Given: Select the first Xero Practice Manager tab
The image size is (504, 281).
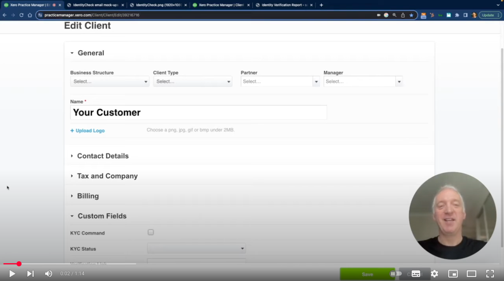Looking at the screenshot, I should pos(32,5).
